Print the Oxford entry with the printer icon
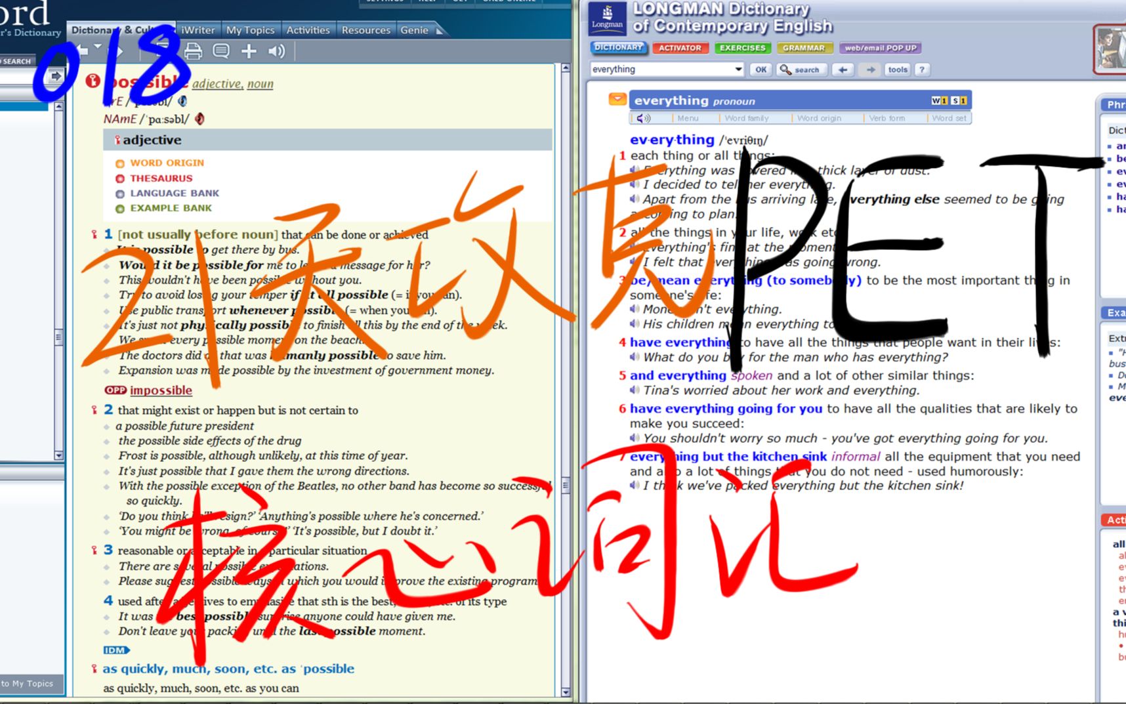The width and height of the screenshot is (1126, 704). click(x=193, y=51)
